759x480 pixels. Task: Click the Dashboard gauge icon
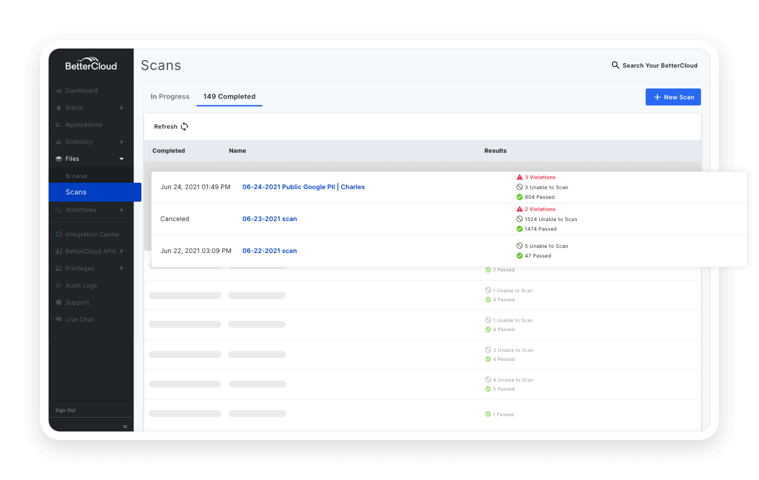click(x=59, y=91)
